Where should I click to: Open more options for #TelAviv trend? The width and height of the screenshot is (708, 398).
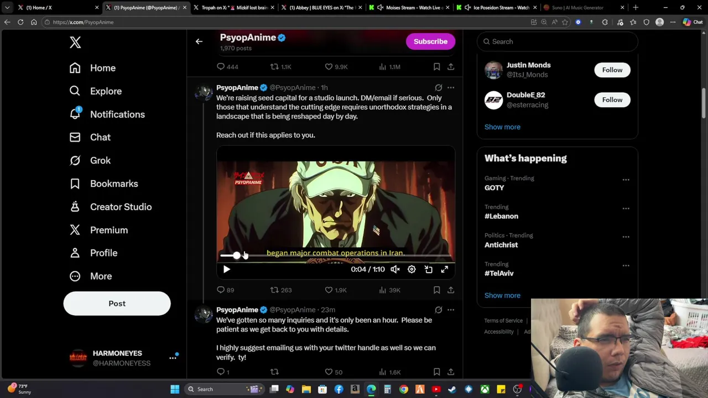pos(626,265)
